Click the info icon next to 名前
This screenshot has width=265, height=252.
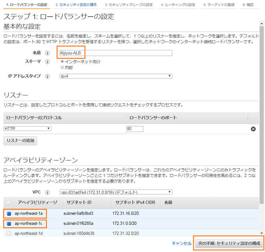47,53
